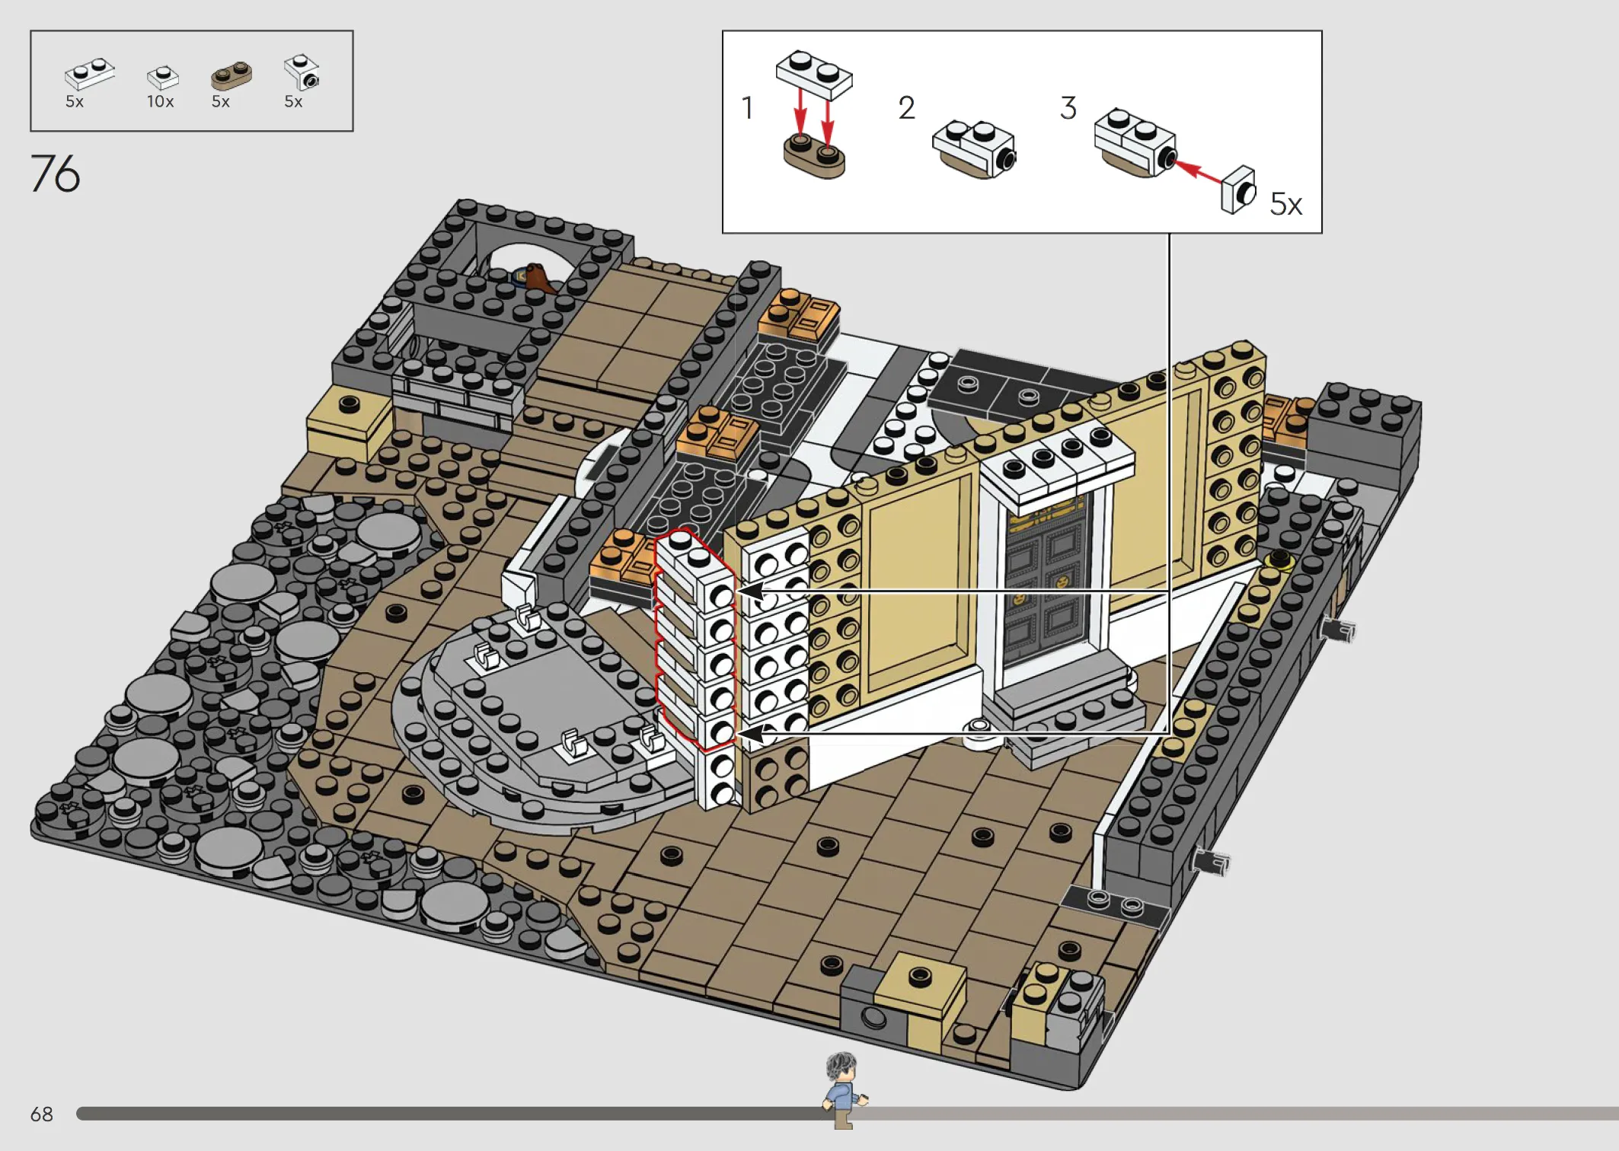The image size is (1619, 1151).
Task: Click the 5x multiplier in the sub-assembly box
Action: pos(1285,204)
